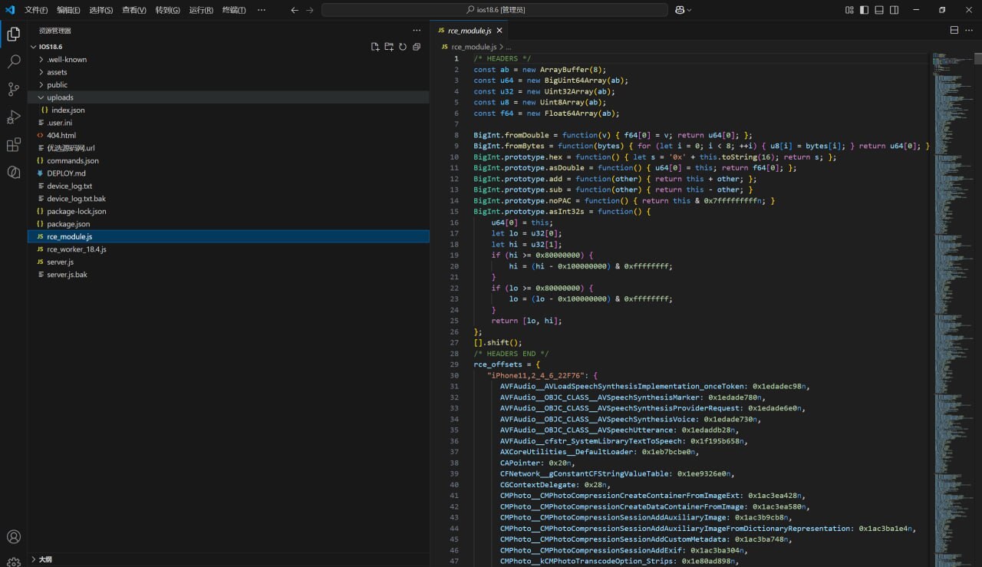Open index.json under uploads
Screen dimensions: 982x567
pos(229,110)
